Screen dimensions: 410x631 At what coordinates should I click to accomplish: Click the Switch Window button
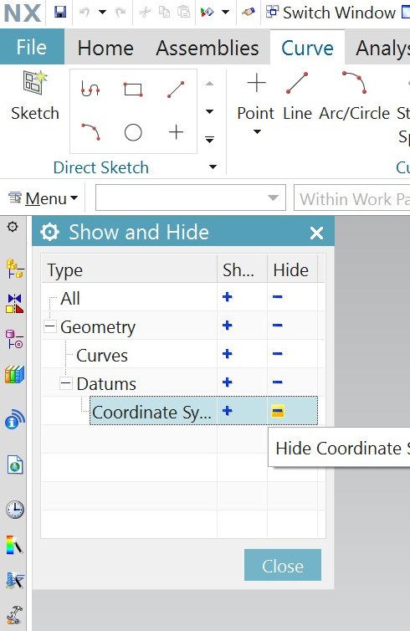coord(331,13)
